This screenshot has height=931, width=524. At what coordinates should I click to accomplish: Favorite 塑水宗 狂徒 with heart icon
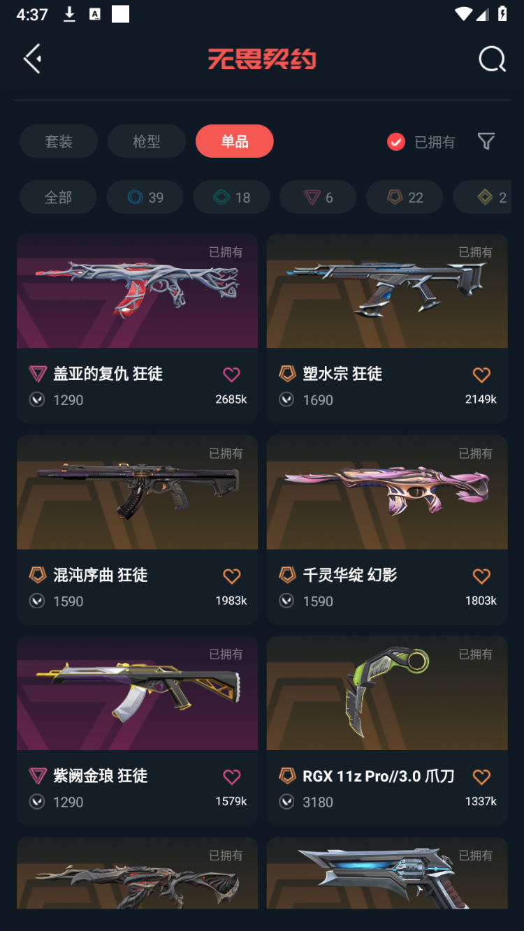tap(481, 374)
